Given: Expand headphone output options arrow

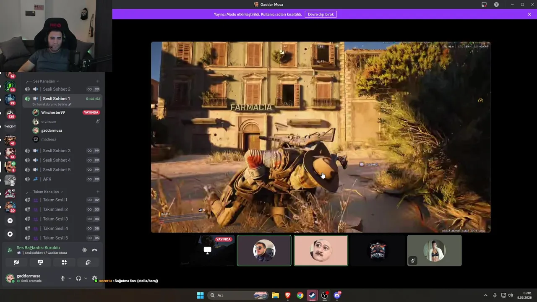Looking at the screenshot, I should point(86,278).
